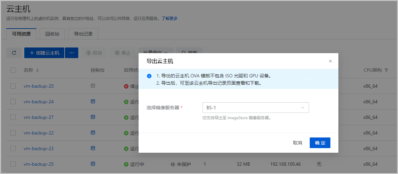Check the vm-backup-20 row checkbox
This screenshot has height=174, width=398.
tap(13, 86)
